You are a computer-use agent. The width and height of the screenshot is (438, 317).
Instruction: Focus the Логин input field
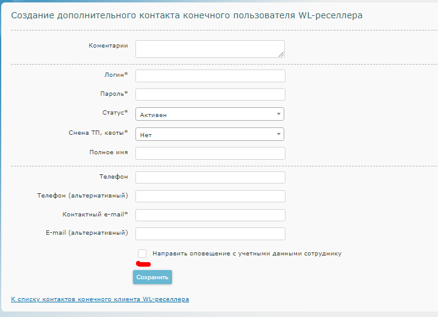pos(210,76)
